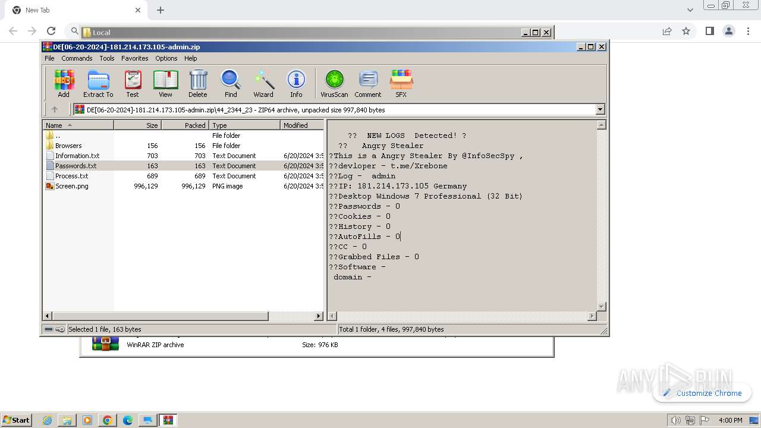Click the SFX toolbar icon

(401, 84)
